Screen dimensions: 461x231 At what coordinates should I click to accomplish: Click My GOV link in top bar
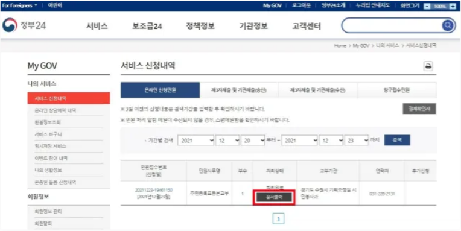(x=272, y=6)
